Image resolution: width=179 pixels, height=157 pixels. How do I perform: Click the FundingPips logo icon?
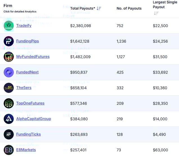pyautogui.click(x=9, y=41)
